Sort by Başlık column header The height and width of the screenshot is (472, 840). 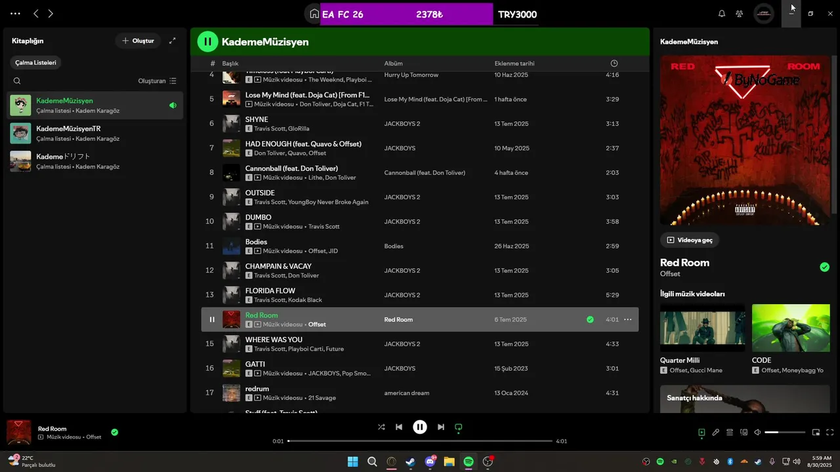coord(230,64)
